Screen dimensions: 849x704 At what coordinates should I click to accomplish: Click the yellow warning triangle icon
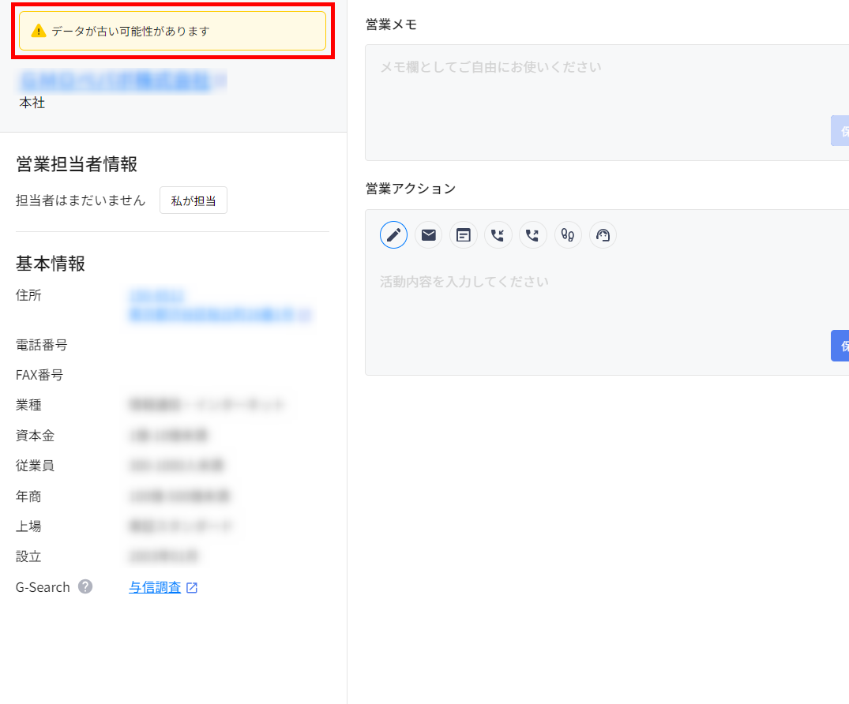(38, 32)
